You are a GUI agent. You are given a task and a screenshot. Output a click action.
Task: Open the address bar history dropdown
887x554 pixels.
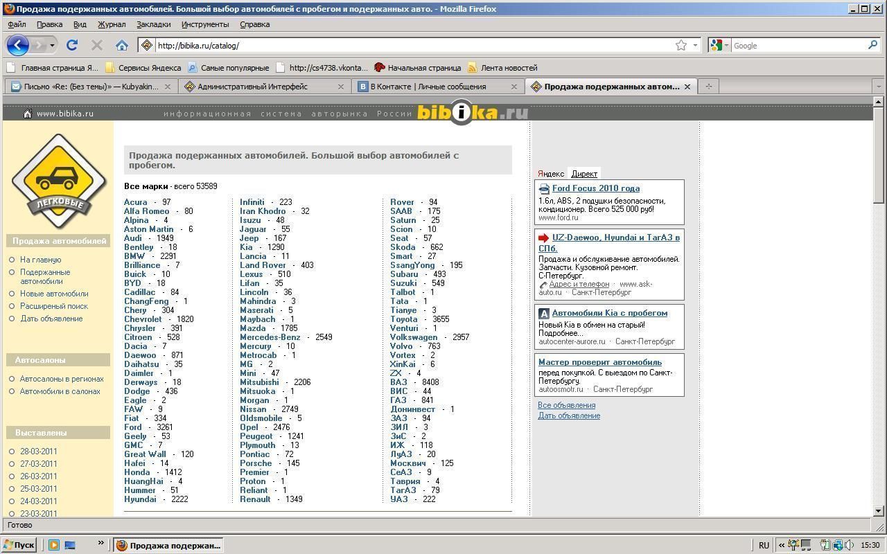pyautogui.click(x=695, y=46)
